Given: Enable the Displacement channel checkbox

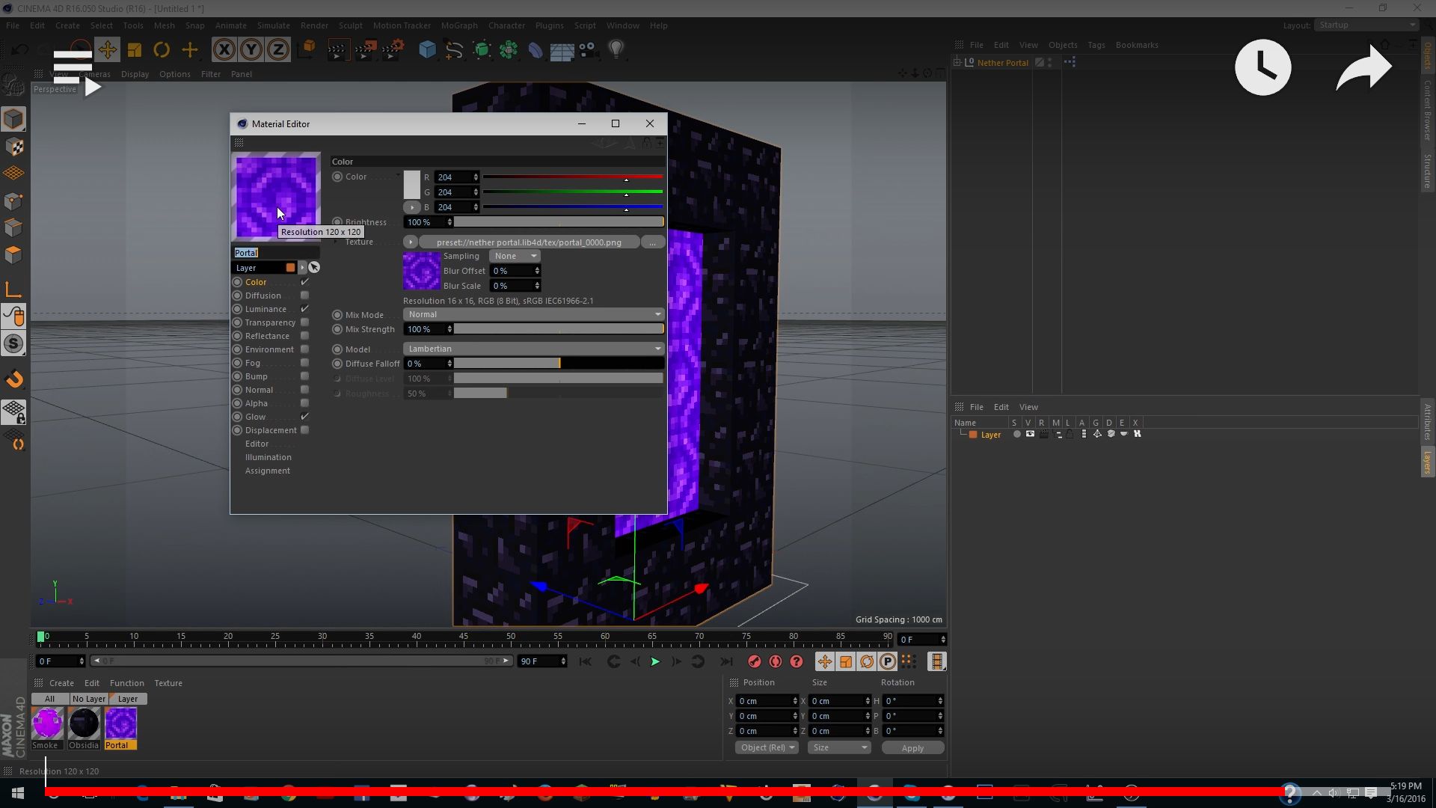Looking at the screenshot, I should (x=304, y=430).
